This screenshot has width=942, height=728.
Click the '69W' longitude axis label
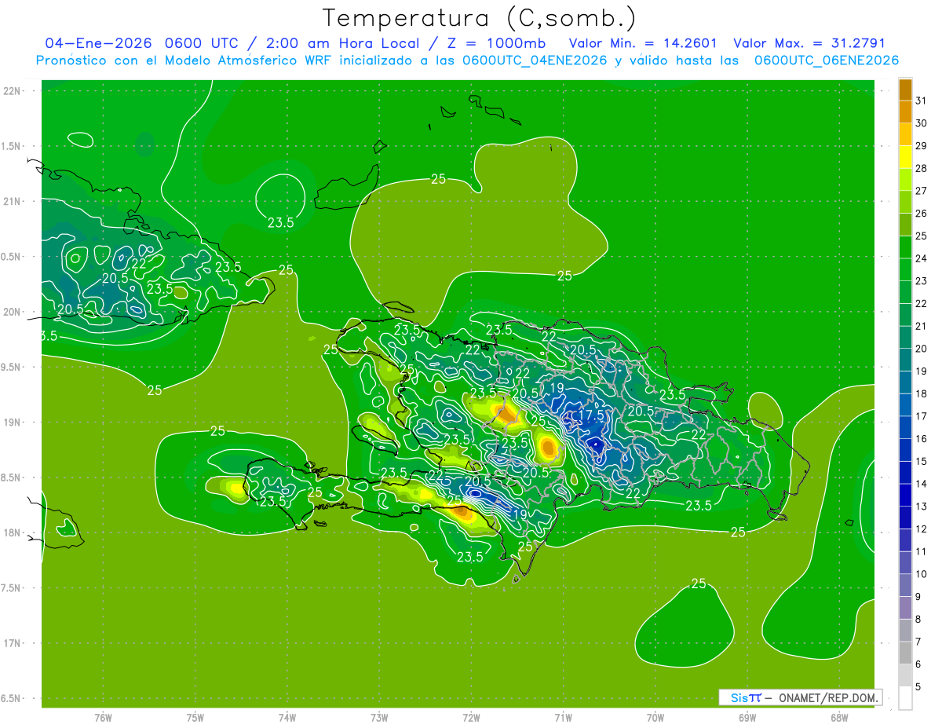point(747,717)
